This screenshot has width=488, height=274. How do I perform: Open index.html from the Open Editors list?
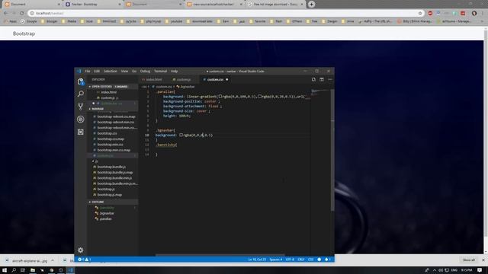[x=108, y=92]
